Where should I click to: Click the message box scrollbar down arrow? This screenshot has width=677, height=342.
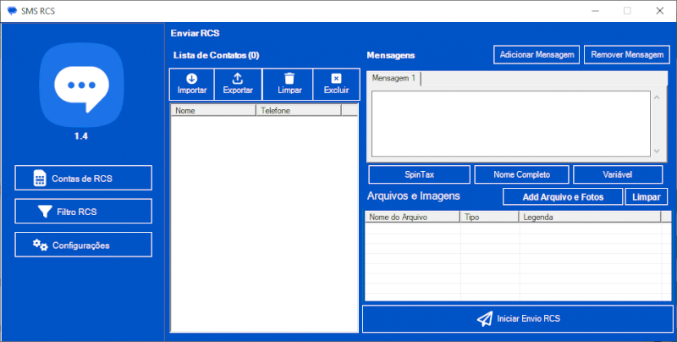pyautogui.click(x=658, y=151)
